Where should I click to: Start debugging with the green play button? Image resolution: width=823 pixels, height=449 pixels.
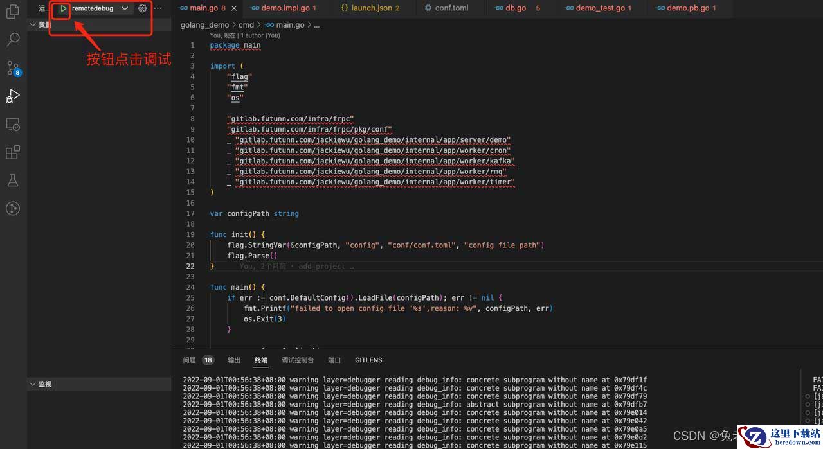coord(63,8)
